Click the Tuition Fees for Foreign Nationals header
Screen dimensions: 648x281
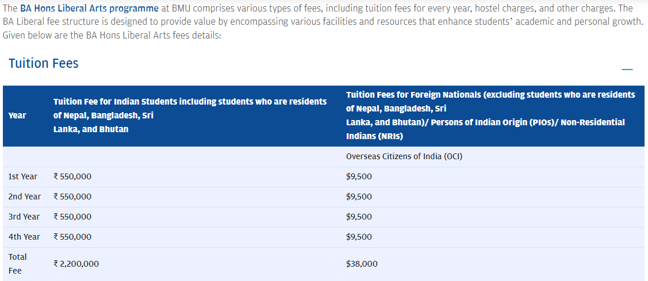coord(490,115)
